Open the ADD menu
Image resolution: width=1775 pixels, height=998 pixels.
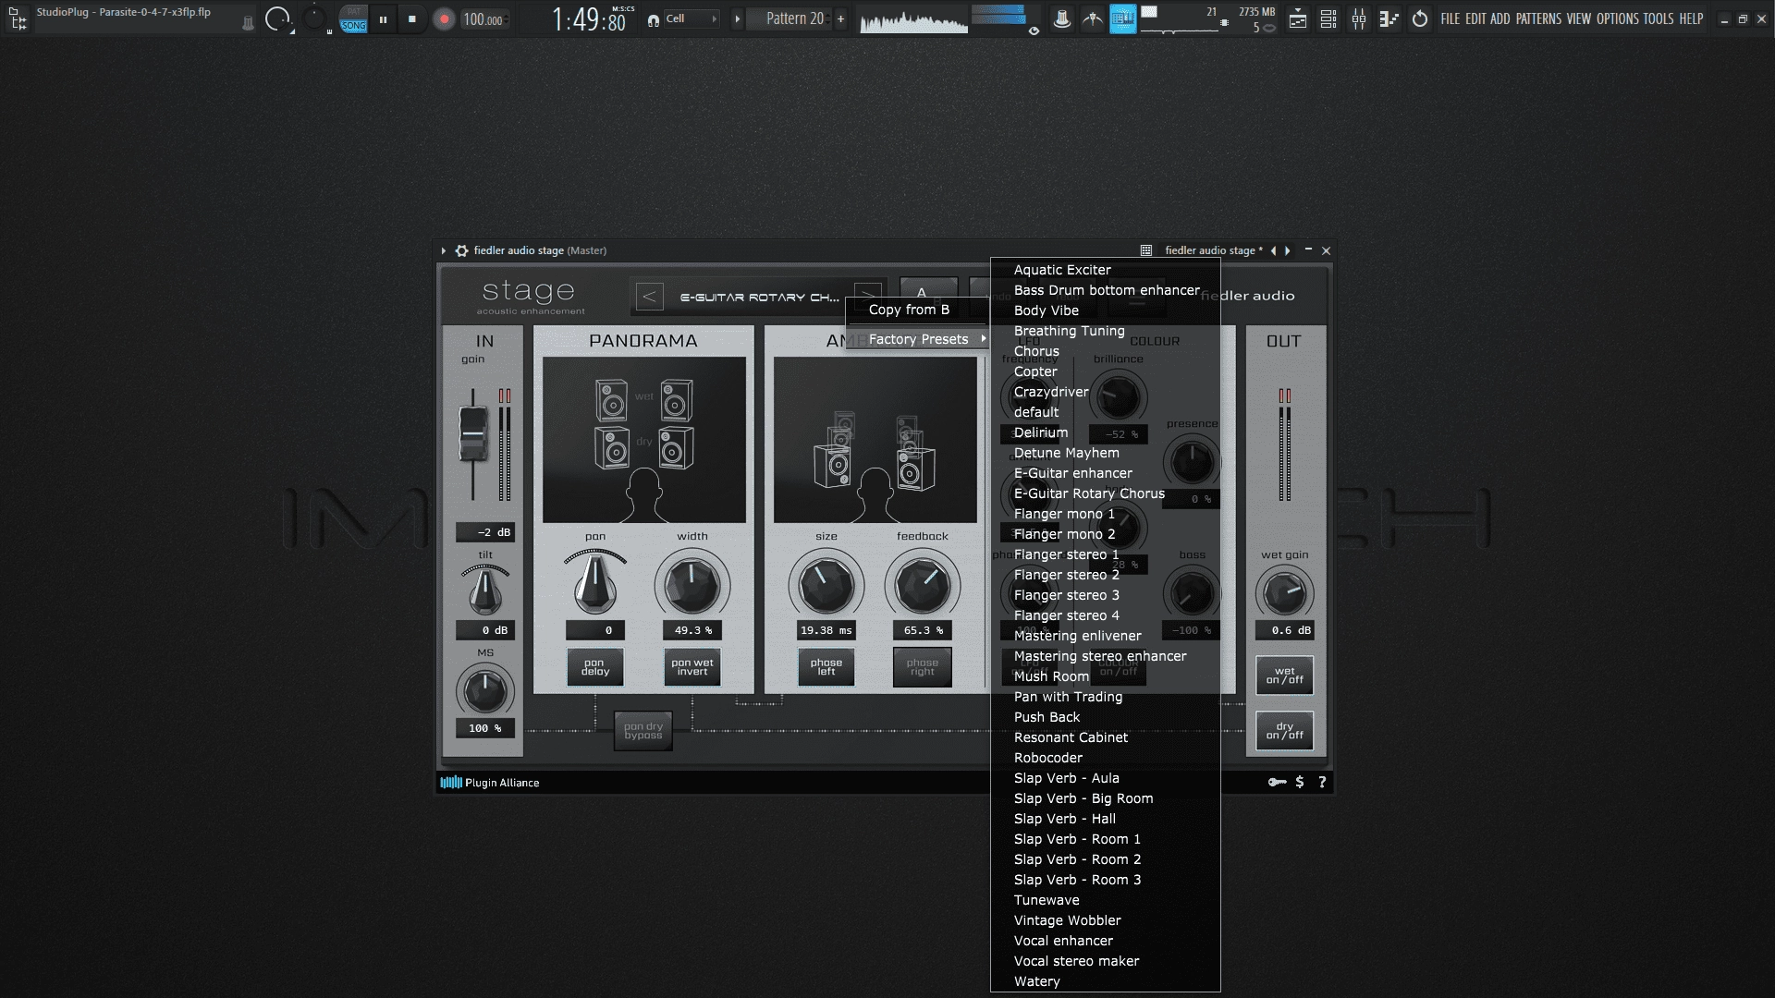1500,18
